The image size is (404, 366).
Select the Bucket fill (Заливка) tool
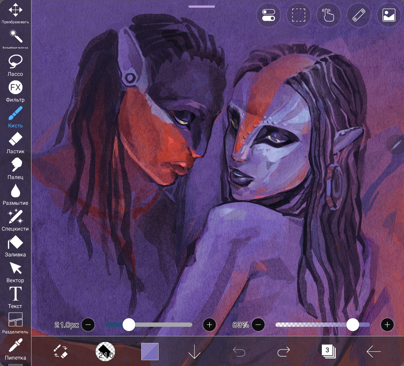tap(15, 246)
